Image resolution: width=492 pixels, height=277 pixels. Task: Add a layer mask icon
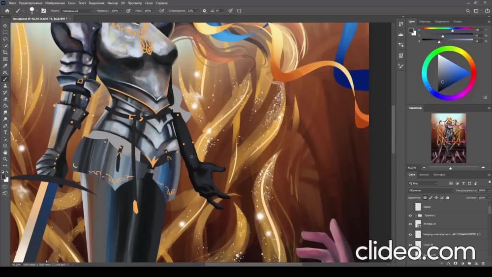pos(456,264)
